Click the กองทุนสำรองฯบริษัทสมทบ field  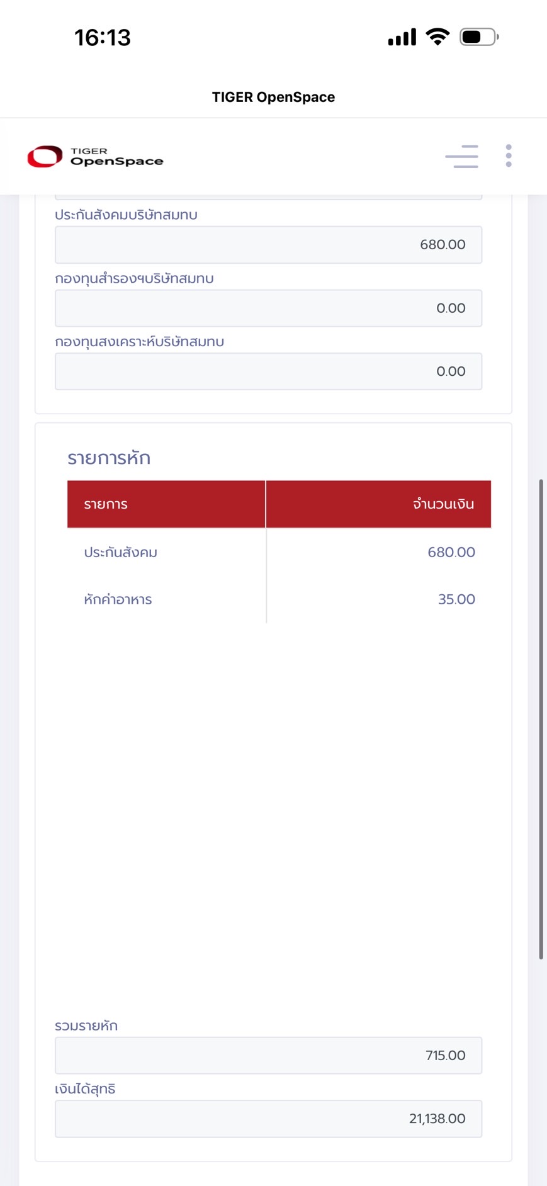pyautogui.click(x=268, y=308)
